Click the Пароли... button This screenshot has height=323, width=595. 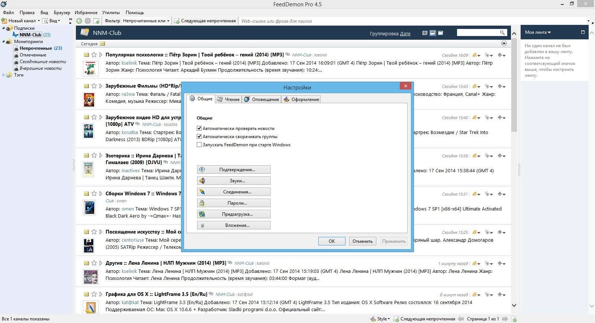tap(234, 203)
